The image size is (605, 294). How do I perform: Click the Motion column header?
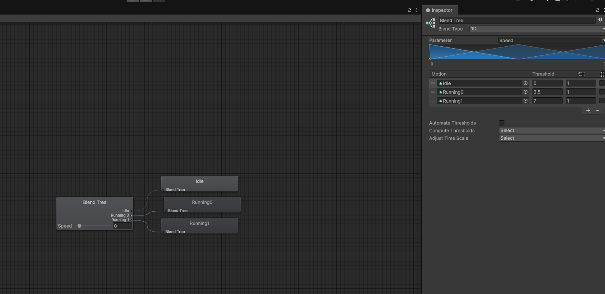click(439, 74)
